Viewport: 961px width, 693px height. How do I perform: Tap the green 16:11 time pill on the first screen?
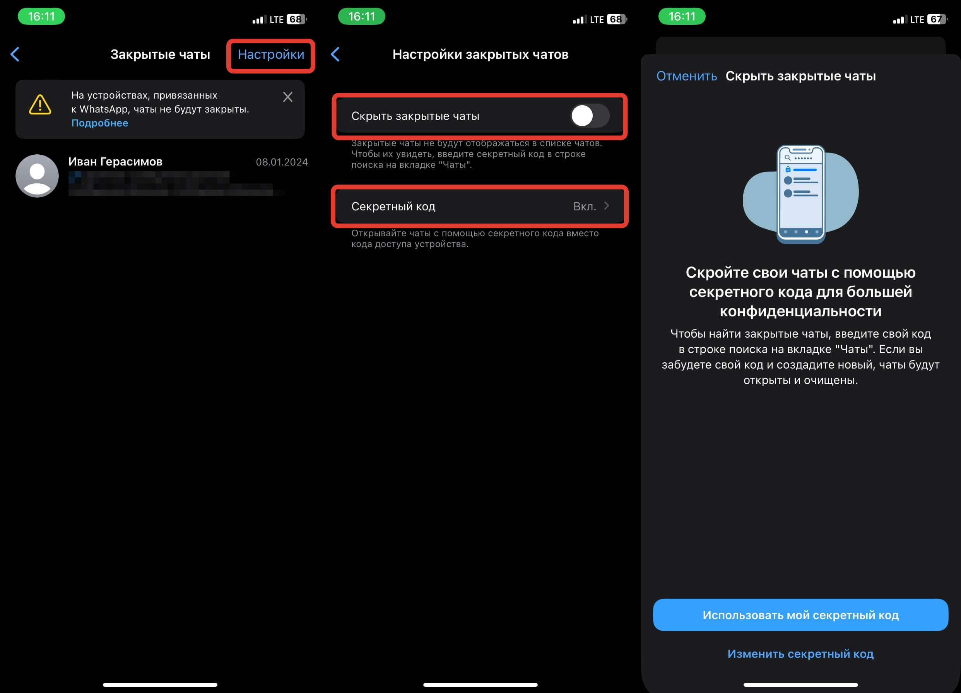coord(41,17)
